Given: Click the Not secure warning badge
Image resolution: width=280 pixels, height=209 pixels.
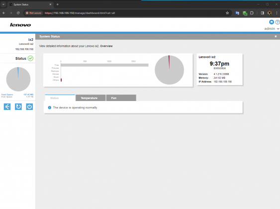Looking at the screenshot, I should click(34, 13).
